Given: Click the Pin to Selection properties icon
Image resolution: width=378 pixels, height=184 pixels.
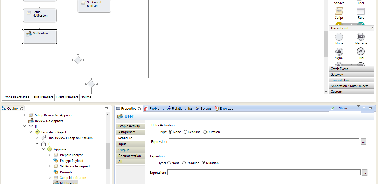Looking at the screenshot, I should tap(332, 108).
